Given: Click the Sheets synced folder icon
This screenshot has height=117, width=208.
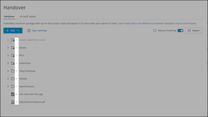Looking at the screenshot, I should 13,48.
